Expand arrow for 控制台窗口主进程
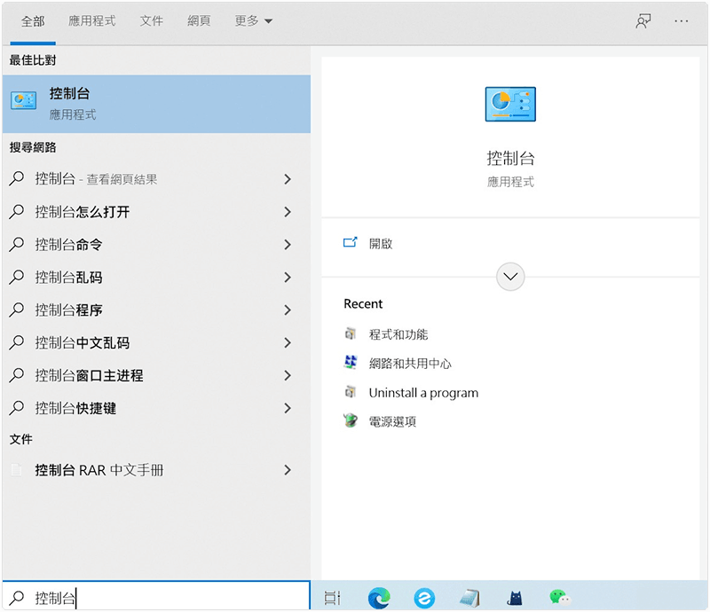The height and width of the screenshot is (612, 710). (x=288, y=375)
